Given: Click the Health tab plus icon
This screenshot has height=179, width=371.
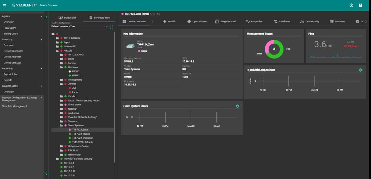Looking at the screenshot, I should (165, 21).
